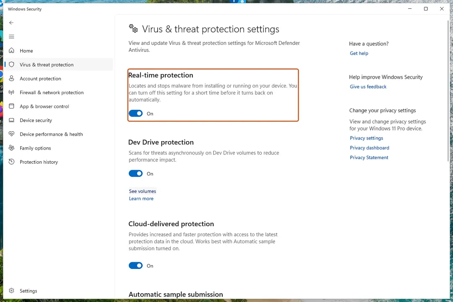Click the shield icon for Virus protection

pos(12,65)
